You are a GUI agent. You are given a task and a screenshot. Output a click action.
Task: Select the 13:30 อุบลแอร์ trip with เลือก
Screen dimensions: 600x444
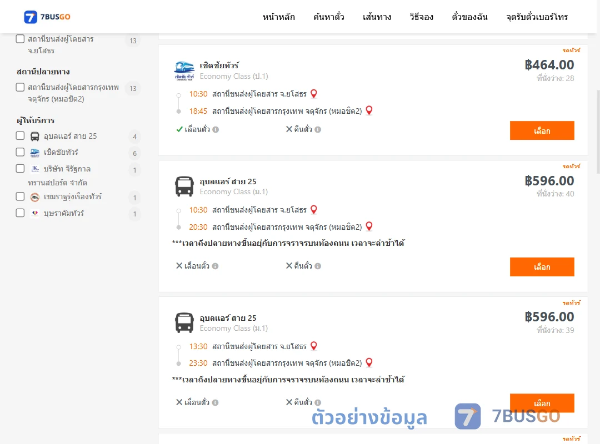tap(542, 403)
